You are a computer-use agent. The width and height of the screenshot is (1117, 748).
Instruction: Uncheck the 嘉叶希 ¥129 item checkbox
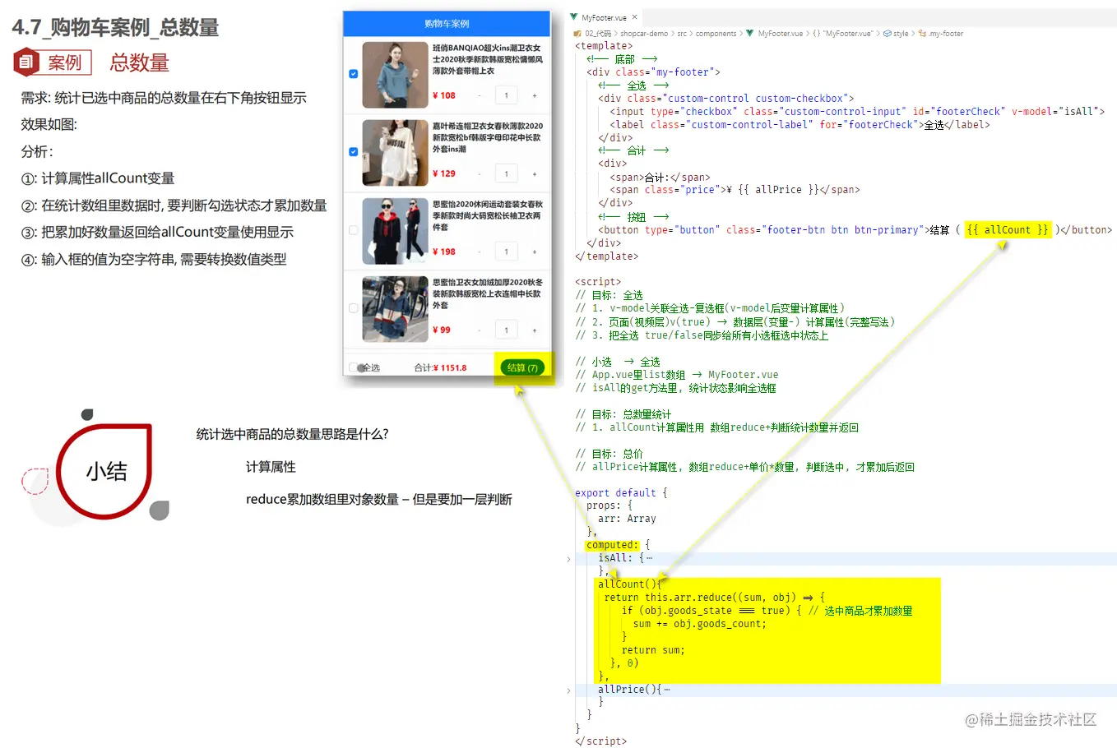[x=354, y=152]
